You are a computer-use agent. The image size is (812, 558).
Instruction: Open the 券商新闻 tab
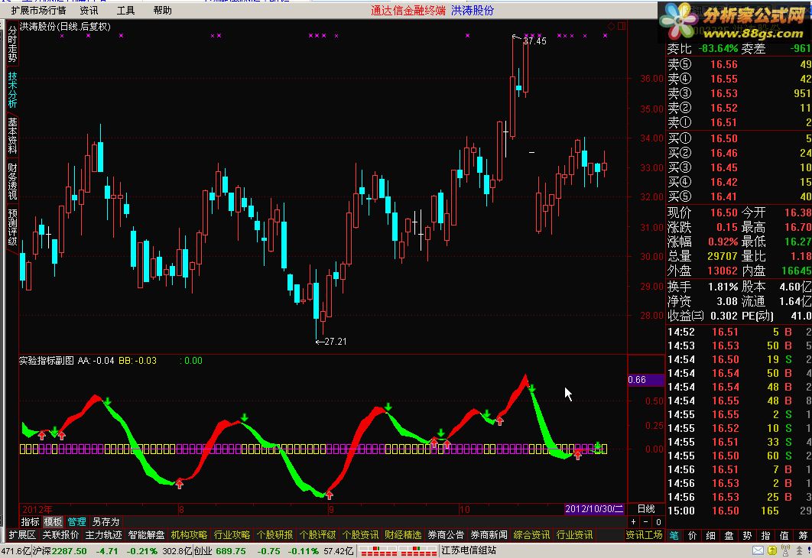click(489, 535)
